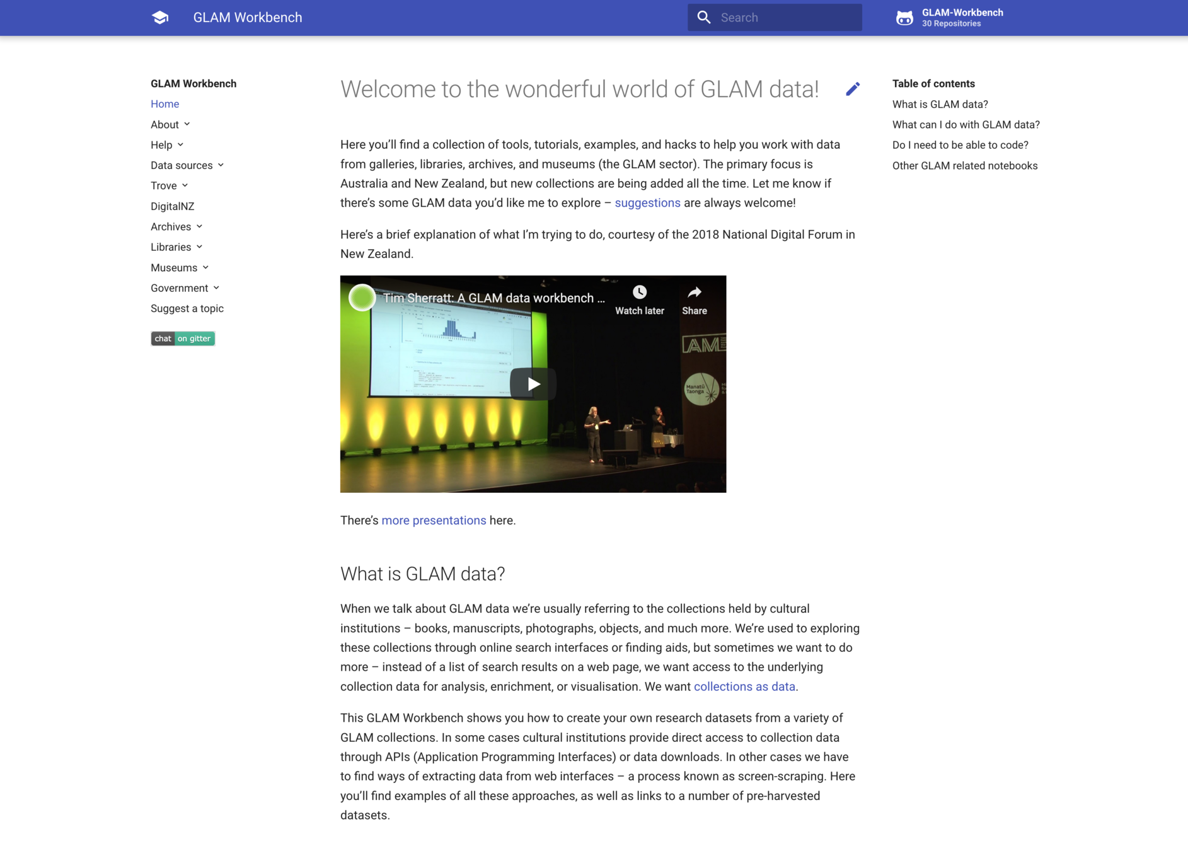Click GLAM Workbench sidebar heading
Image resolution: width=1188 pixels, height=851 pixels.
[x=193, y=83]
